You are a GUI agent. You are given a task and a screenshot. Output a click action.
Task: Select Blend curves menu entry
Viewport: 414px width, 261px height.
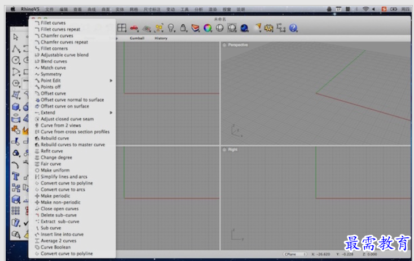[x=54, y=61]
